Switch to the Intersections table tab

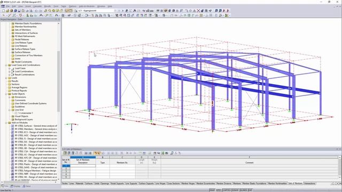pos(309,183)
